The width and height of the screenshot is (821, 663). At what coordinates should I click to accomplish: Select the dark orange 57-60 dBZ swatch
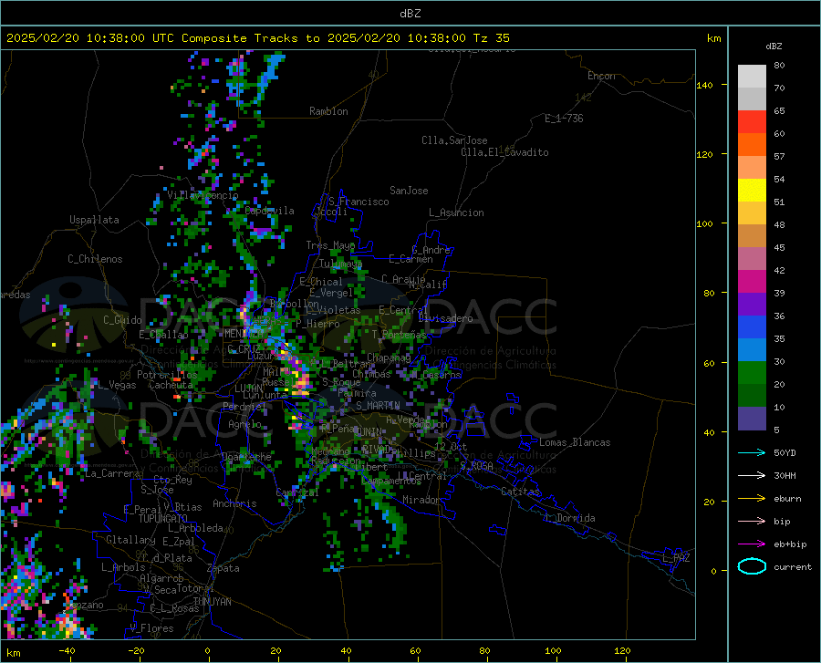[752, 145]
